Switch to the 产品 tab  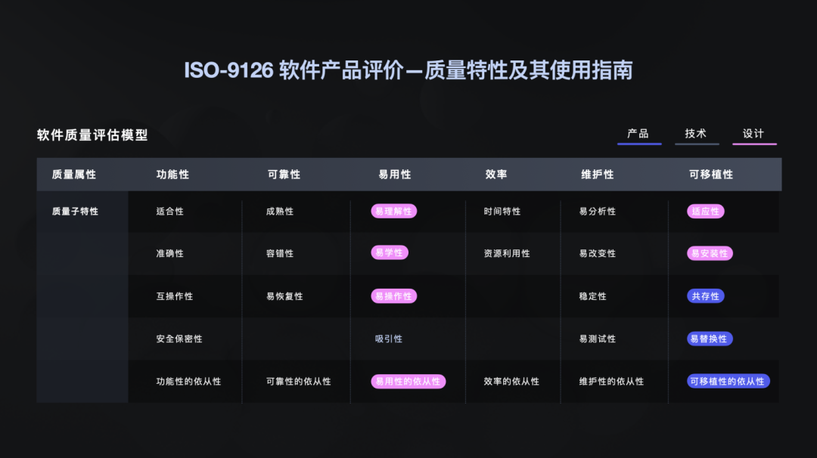click(638, 135)
